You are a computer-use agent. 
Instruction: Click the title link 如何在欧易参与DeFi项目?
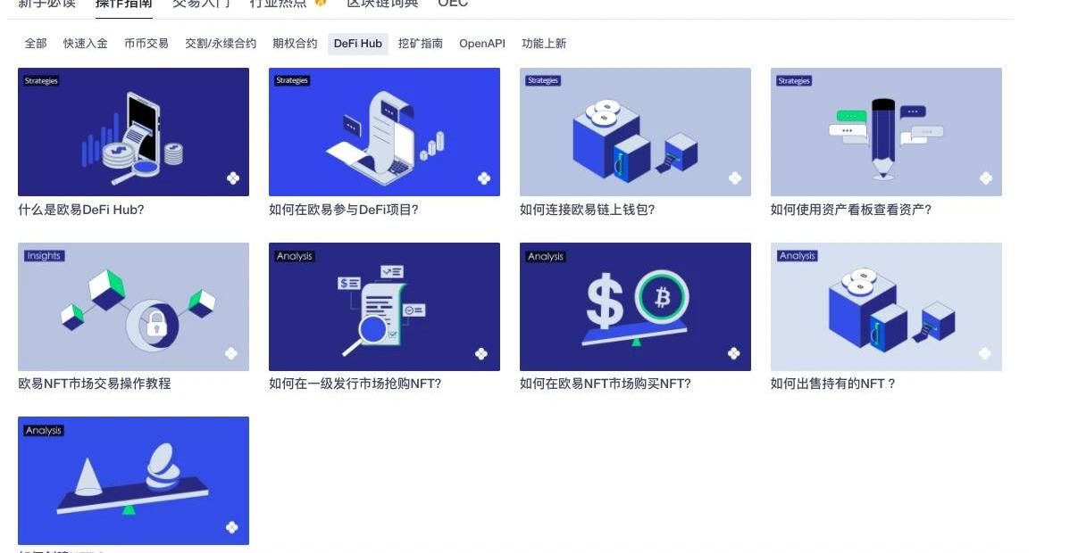[344, 210]
